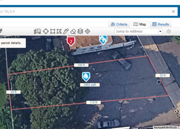
Task: Open Keyboard shortcuts link on map
Action: point(165,127)
